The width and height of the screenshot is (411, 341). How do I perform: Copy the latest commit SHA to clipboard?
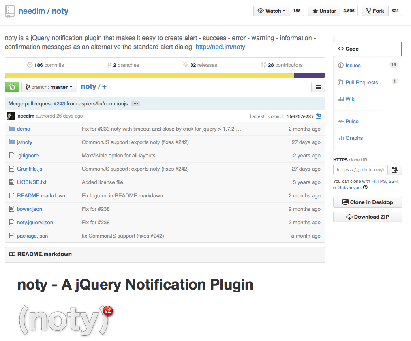[x=319, y=116]
